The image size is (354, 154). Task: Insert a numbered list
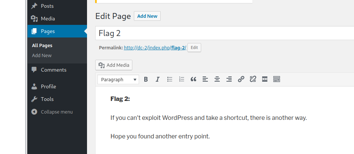(181, 79)
